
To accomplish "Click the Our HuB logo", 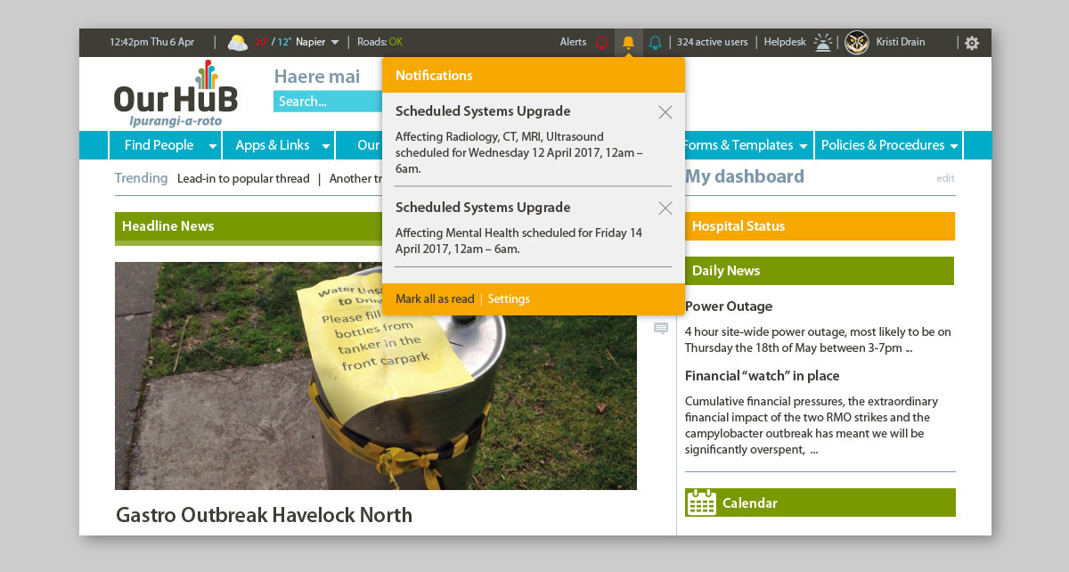I will click(x=175, y=94).
